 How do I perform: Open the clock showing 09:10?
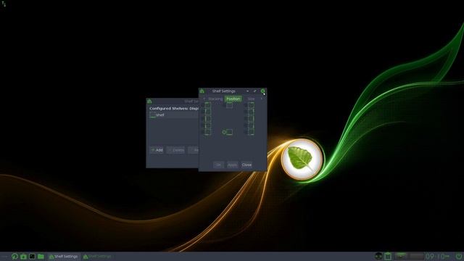tap(437, 256)
